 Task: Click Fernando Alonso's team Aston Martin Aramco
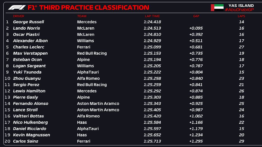pos(98,104)
